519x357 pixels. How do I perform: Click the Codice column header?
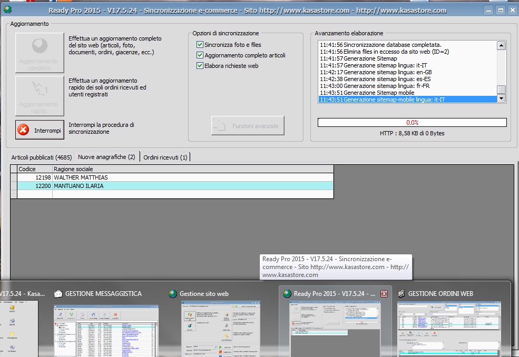(35, 168)
